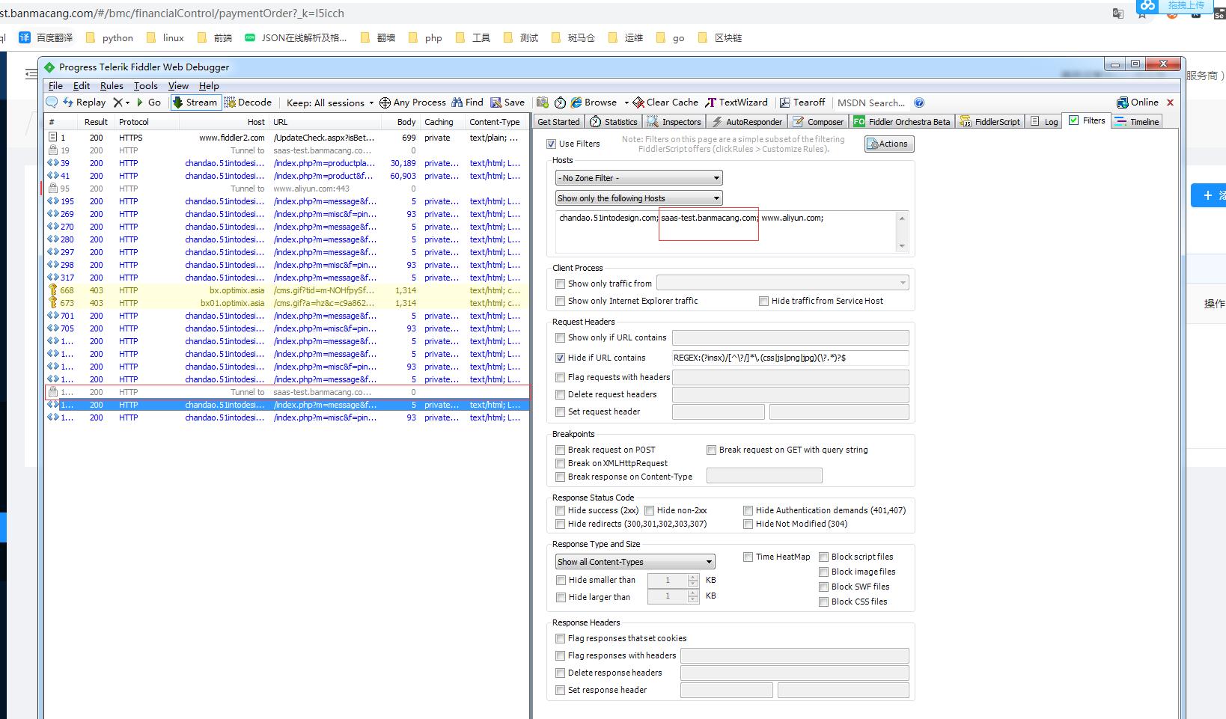Click the comment bubble icon in Fiddler toolbar
The width and height of the screenshot is (1226, 719).
[52, 103]
